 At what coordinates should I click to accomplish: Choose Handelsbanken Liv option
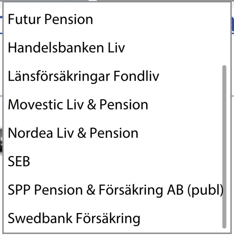66,48
